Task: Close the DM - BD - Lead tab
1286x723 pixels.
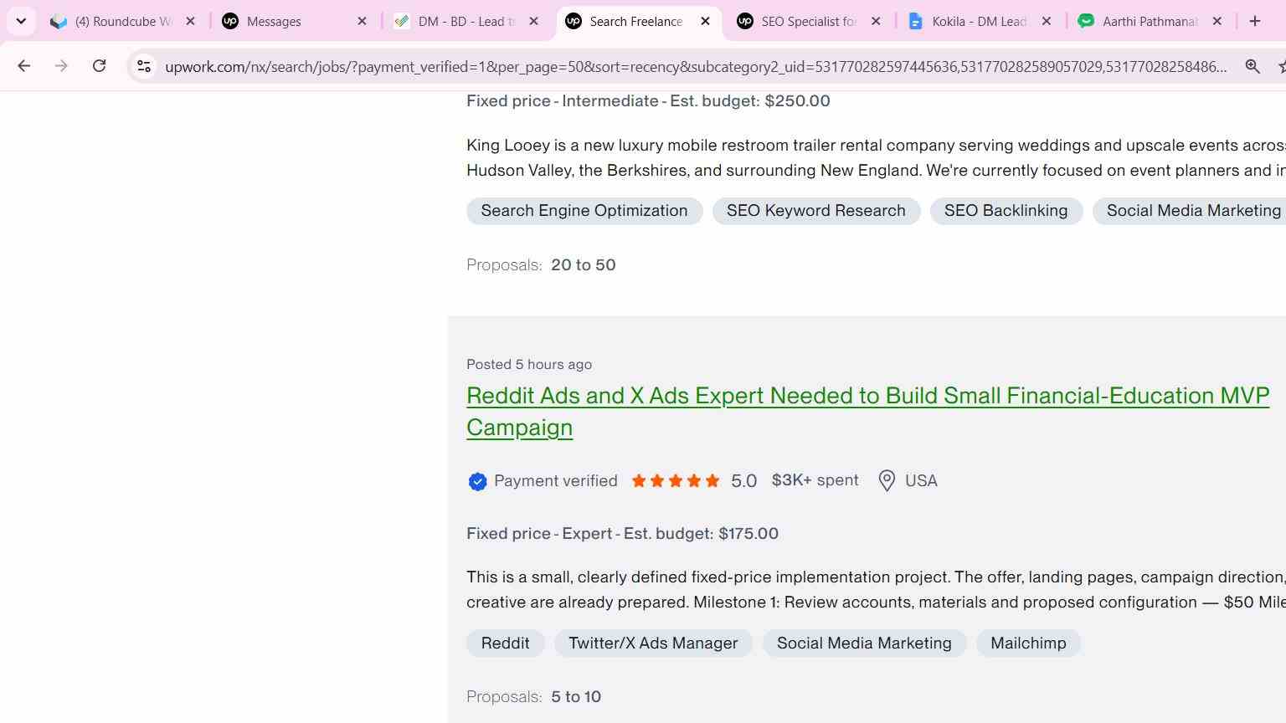Action: pyautogui.click(x=533, y=21)
